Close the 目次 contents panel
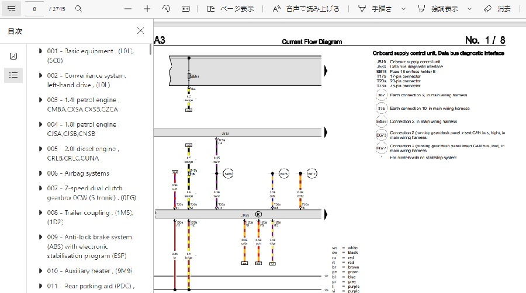The width and height of the screenshot is (526, 293). (x=140, y=31)
